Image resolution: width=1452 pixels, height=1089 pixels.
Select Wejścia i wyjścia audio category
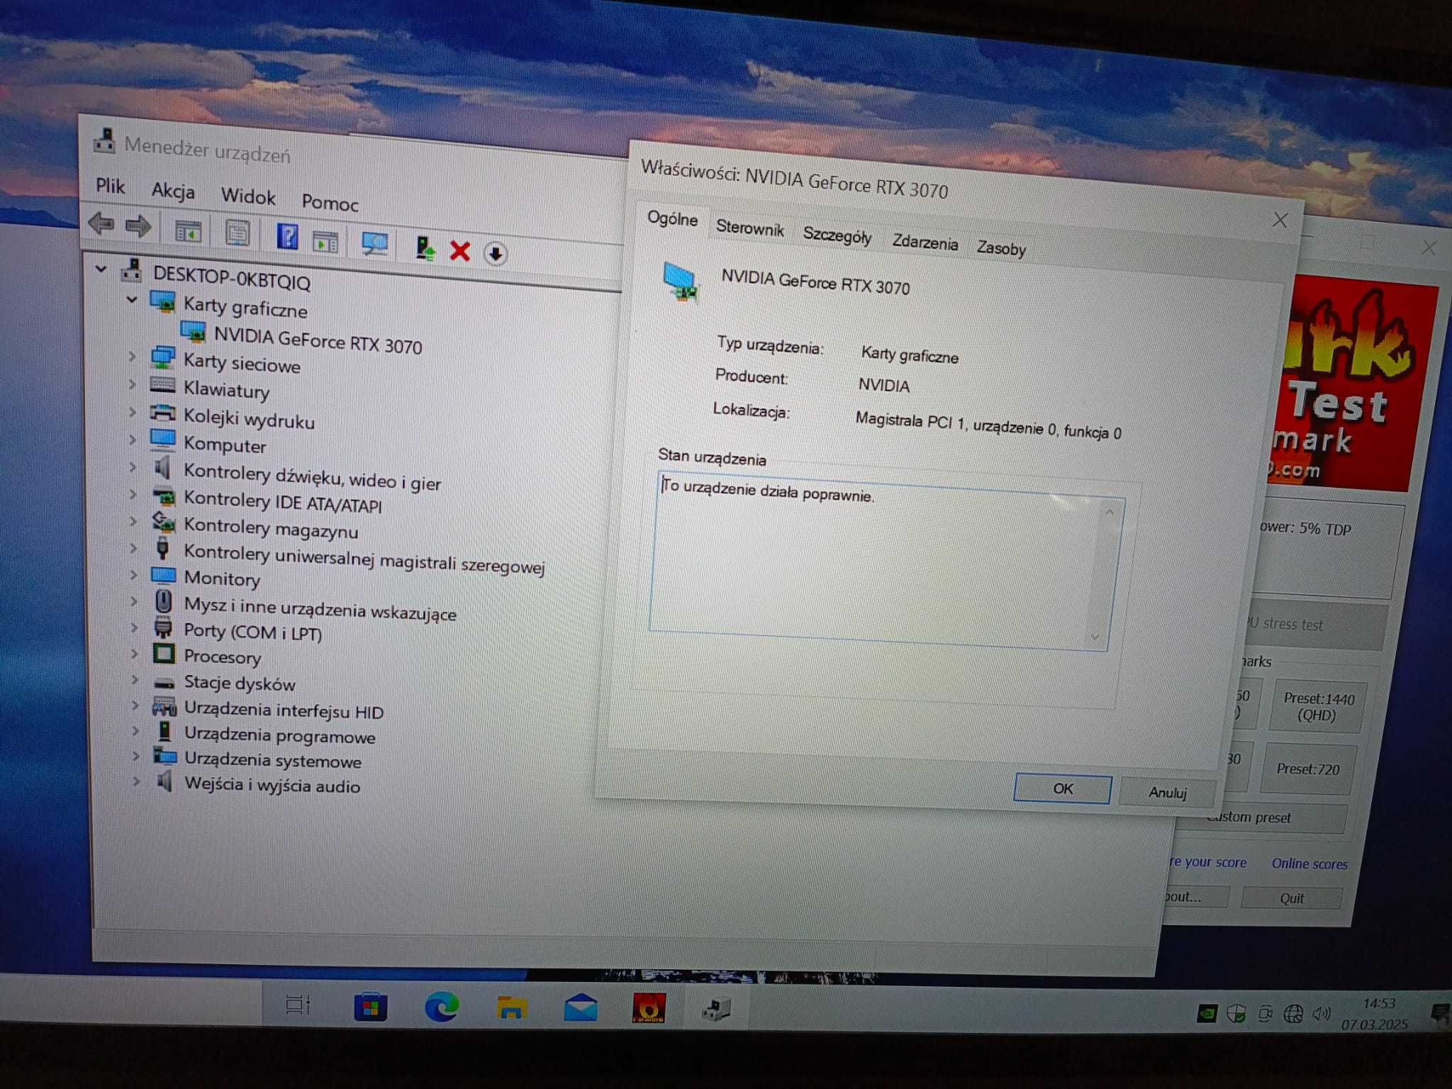pos(272,785)
